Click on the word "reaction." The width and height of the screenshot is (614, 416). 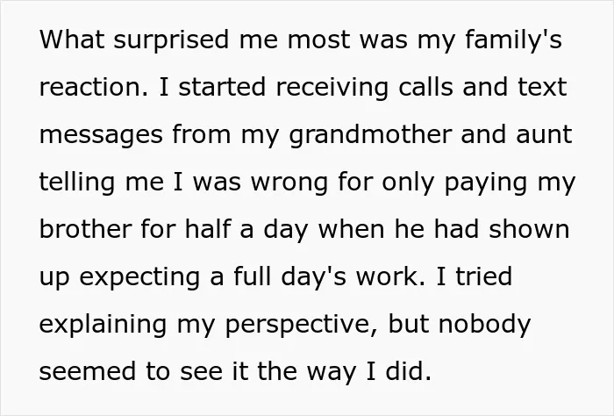[x=94, y=87]
